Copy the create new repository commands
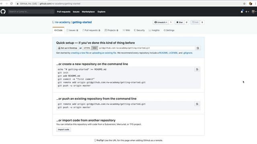Viewport: 257px width, 144px height. (x=197, y=69)
